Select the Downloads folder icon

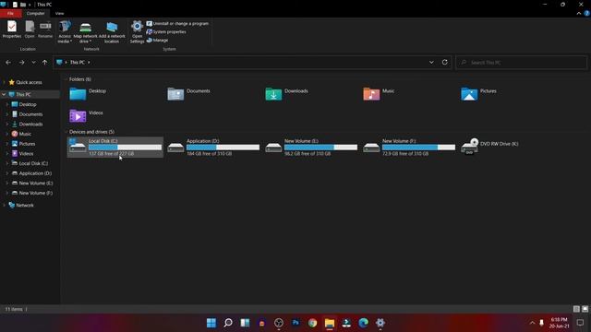tap(273, 94)
